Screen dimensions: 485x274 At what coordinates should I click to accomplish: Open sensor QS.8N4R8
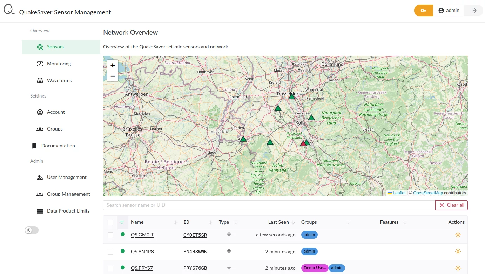(142, 252)
